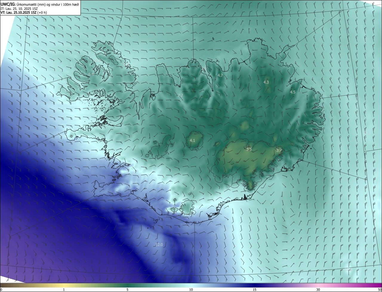This screenshot has height=292, width=382.
Task: Click the 6.6 value in the Westfjords
Action: (x=91, y=74)
